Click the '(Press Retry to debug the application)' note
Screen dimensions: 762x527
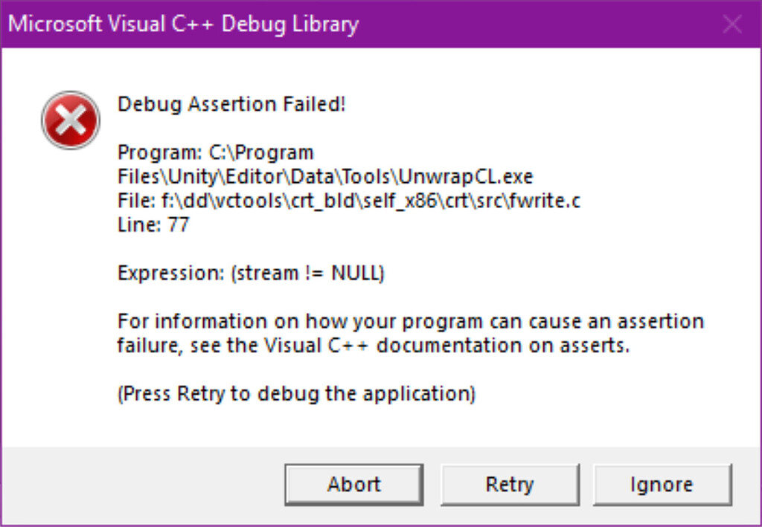tap(296, 393)
